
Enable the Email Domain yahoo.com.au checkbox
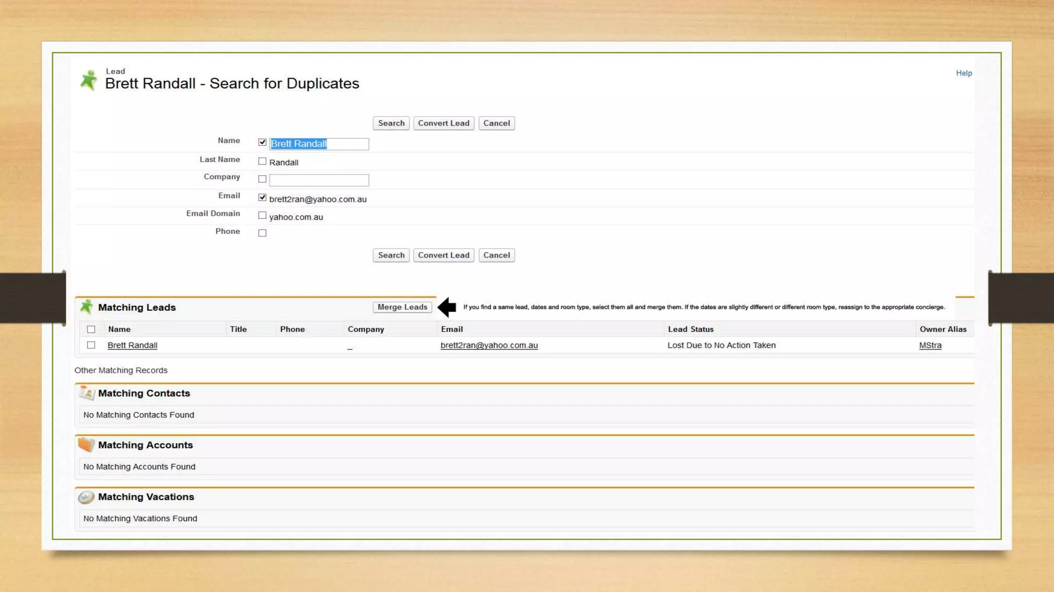click(262, 216)
